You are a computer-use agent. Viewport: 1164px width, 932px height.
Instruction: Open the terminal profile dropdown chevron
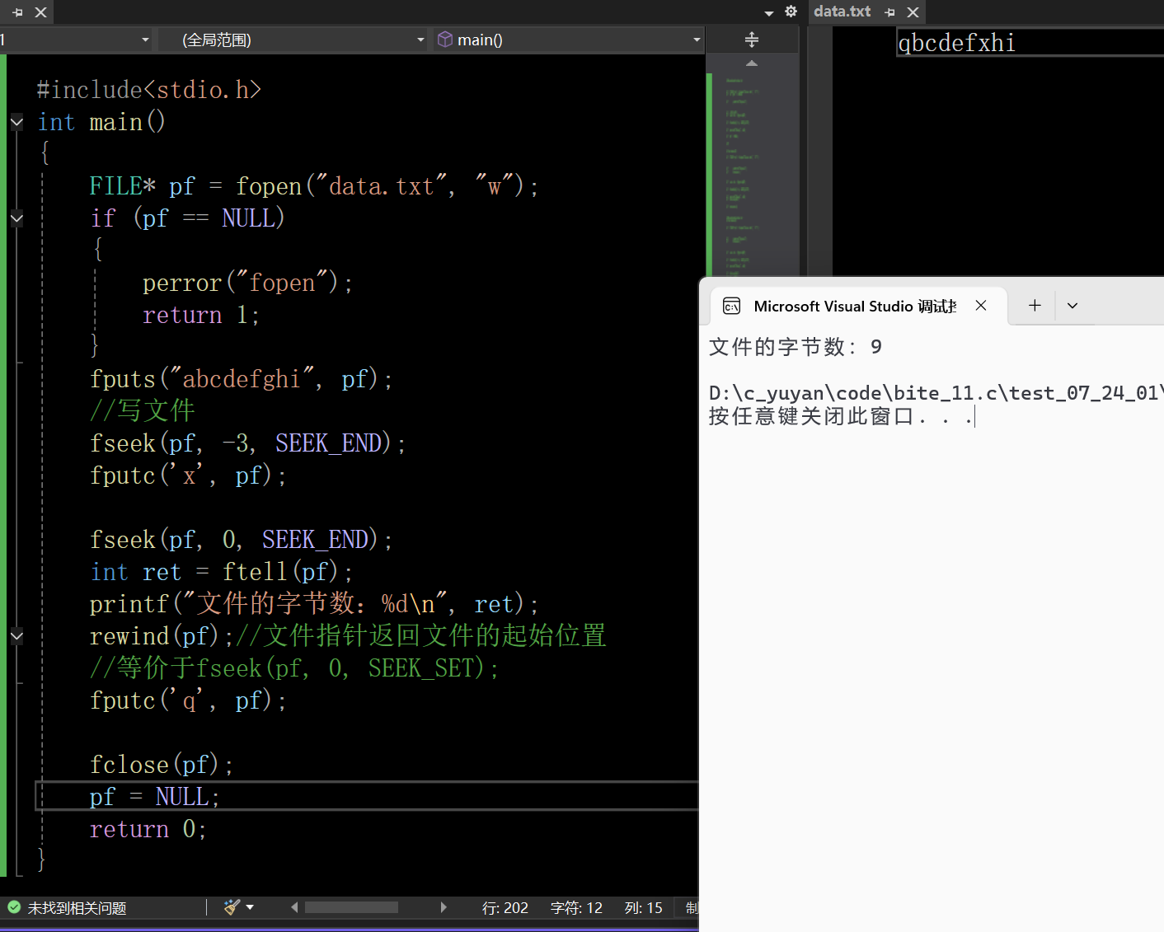tap(1072, 305)
